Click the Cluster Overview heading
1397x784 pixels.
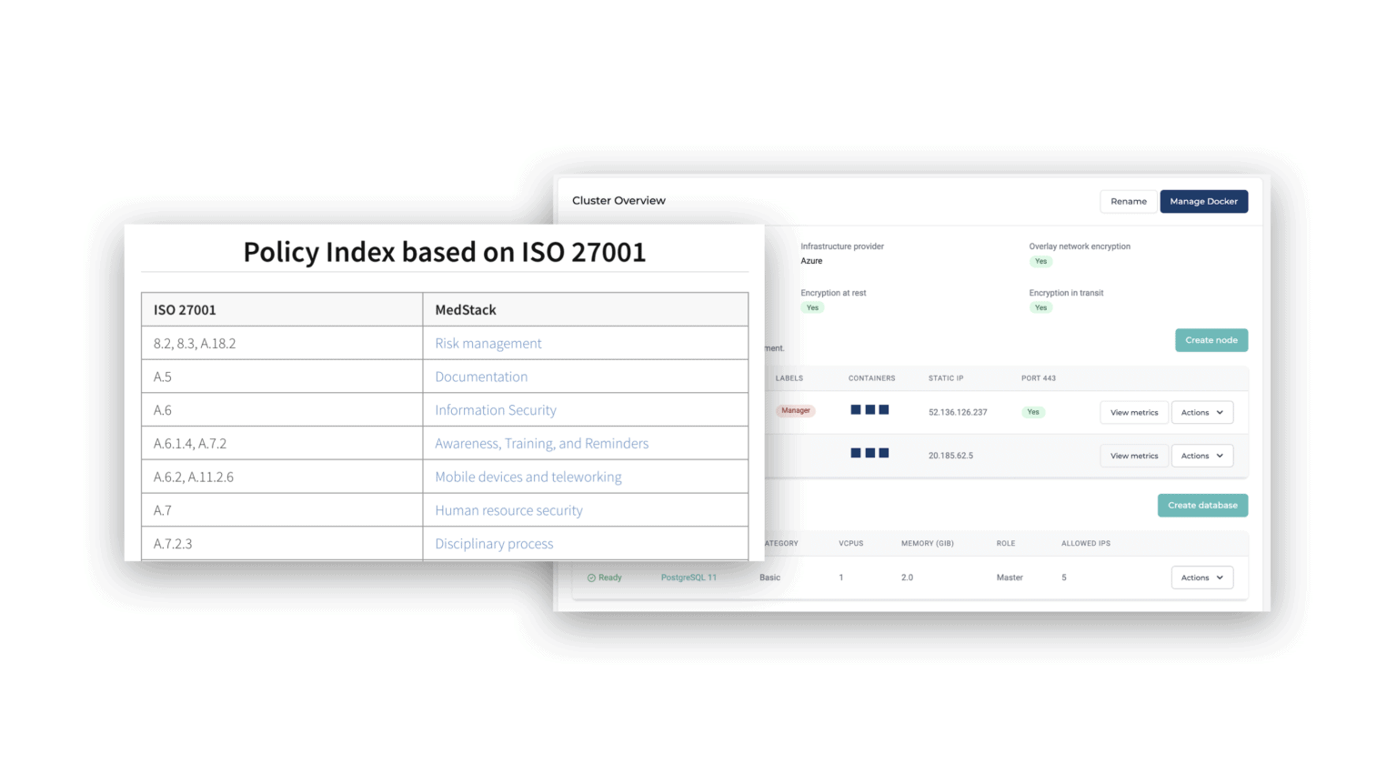pos(618,200)
